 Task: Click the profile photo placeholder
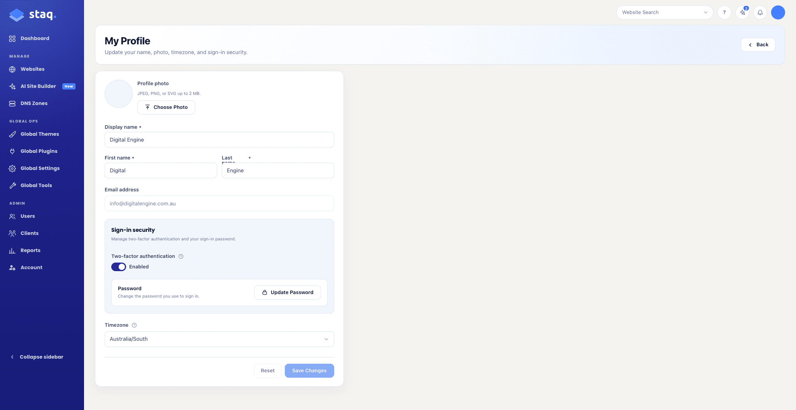click(119, 94)
